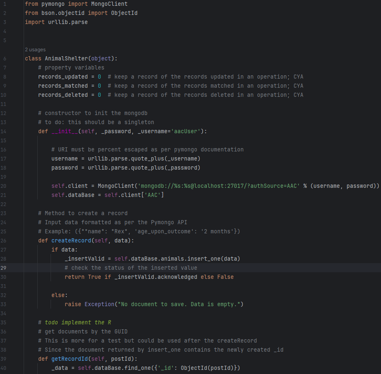The width and height of the screenshot is (381, 374).
Task: Click the comment '# property variables'
Action: (x=71, y=68)
